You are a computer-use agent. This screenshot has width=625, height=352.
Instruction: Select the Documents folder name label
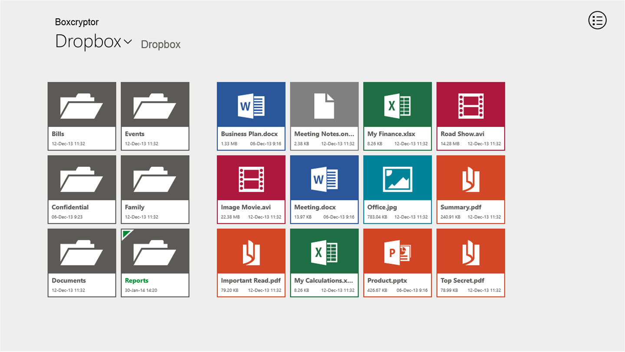[x=69, y=281]
